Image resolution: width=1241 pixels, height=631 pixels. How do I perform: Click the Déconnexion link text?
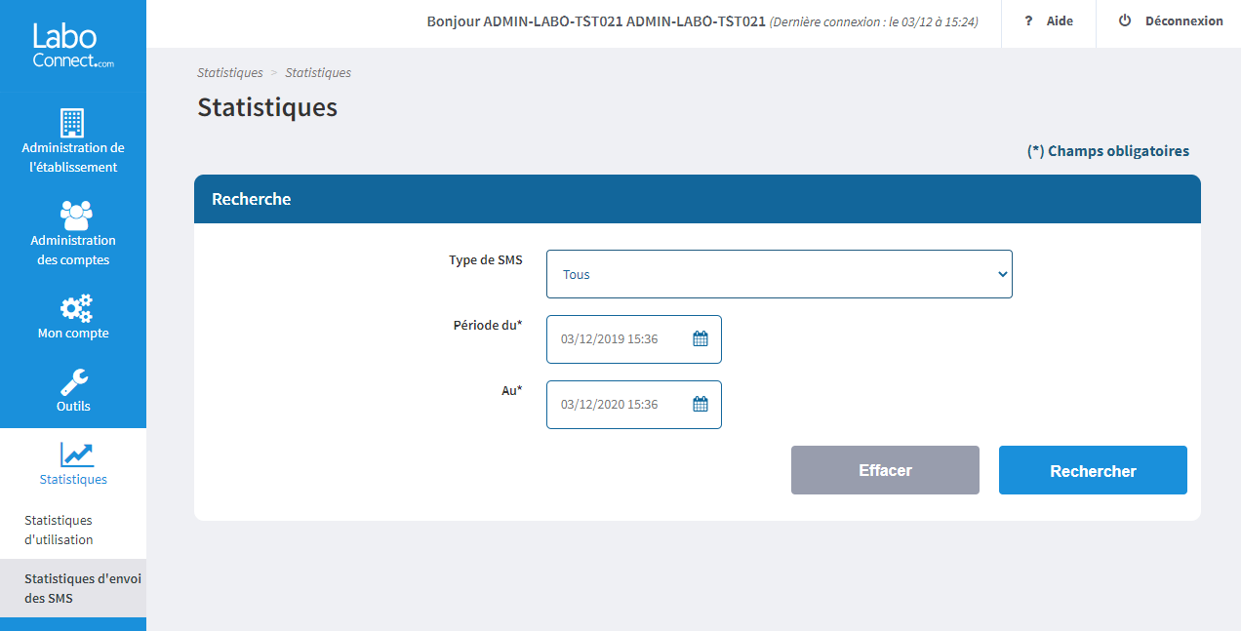tap(1183, 21)
